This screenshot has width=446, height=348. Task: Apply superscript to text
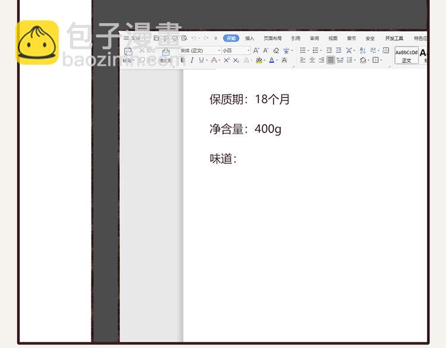tap(227, 61)
